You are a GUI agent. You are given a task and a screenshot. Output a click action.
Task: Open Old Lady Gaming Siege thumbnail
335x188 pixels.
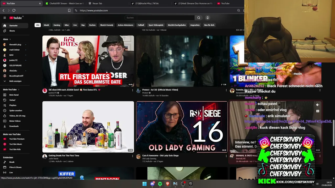(182, 127)
